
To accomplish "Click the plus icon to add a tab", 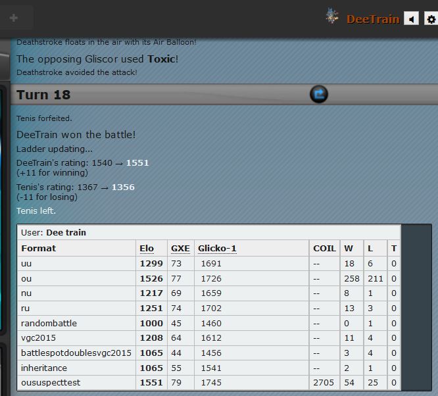I will (13, 18).
